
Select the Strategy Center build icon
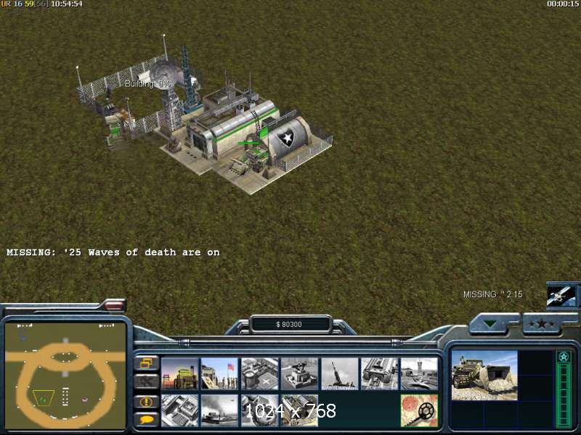click(x=179, y=410)
